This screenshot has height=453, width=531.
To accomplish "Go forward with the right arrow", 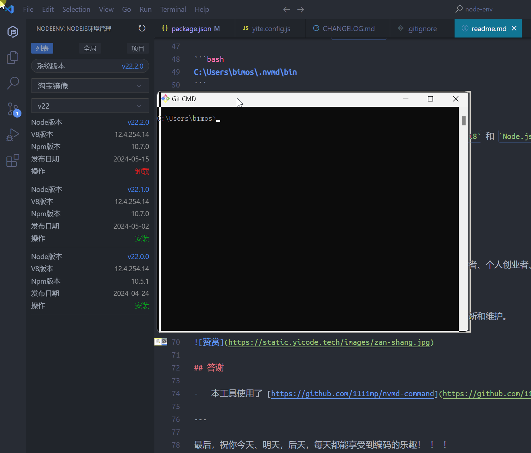I will tap(301, 10).
